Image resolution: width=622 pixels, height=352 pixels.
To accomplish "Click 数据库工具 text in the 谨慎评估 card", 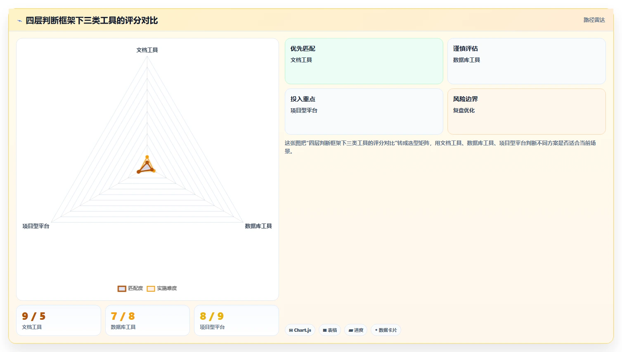I will point(466,60).
